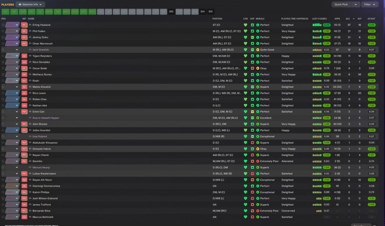Screen dimensions: 385x226
Task: Open Sverre Halseth Nypan's player profile
Action: point(46,118)
